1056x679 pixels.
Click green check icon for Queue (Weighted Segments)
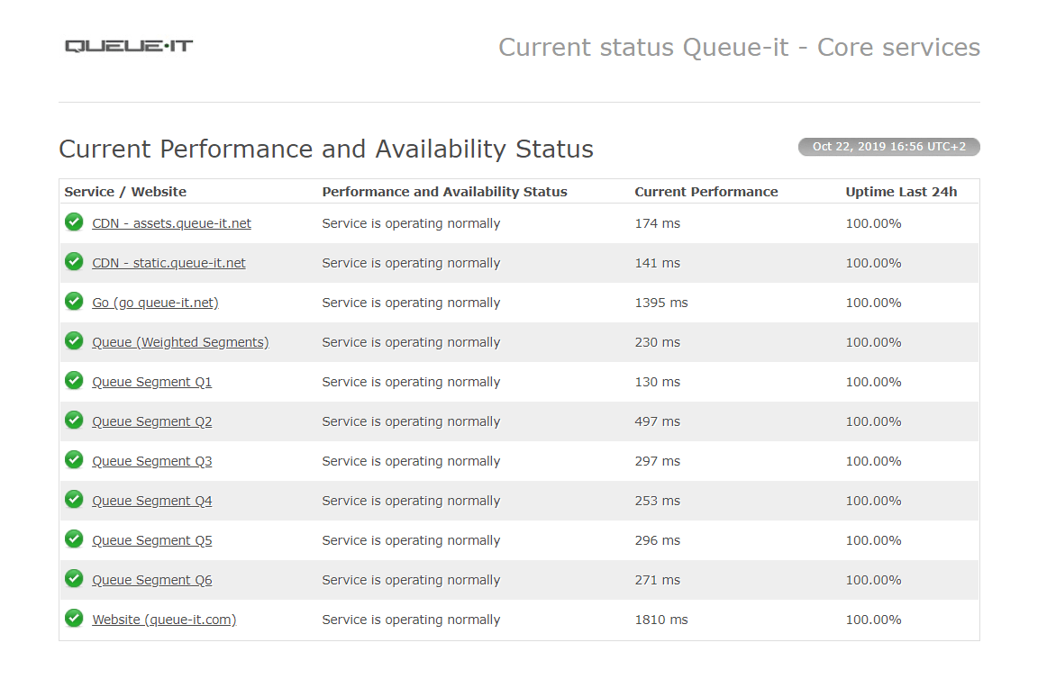tap(74, 340)
